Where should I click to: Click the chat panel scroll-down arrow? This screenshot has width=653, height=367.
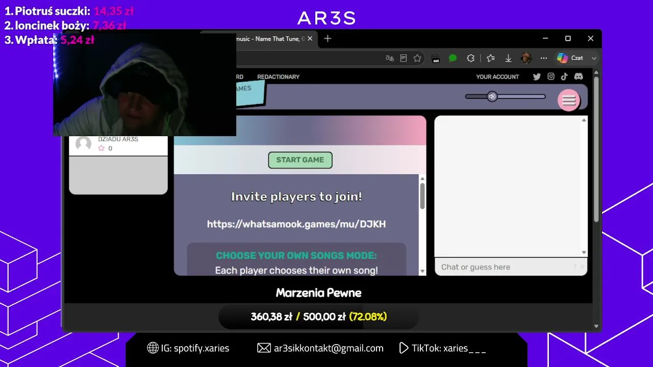tap(584, 252)
